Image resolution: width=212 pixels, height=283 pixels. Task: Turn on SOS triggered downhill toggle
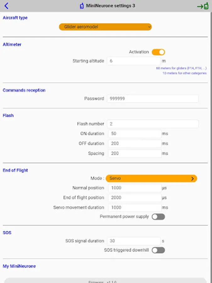point(158,250)
